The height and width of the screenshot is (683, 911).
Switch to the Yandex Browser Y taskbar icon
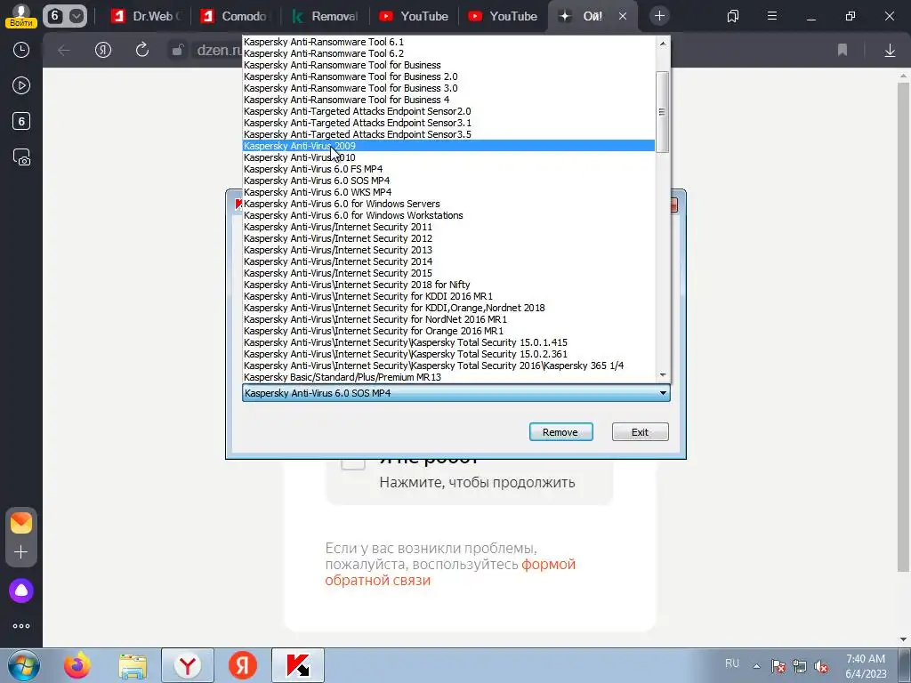(188, 665)
